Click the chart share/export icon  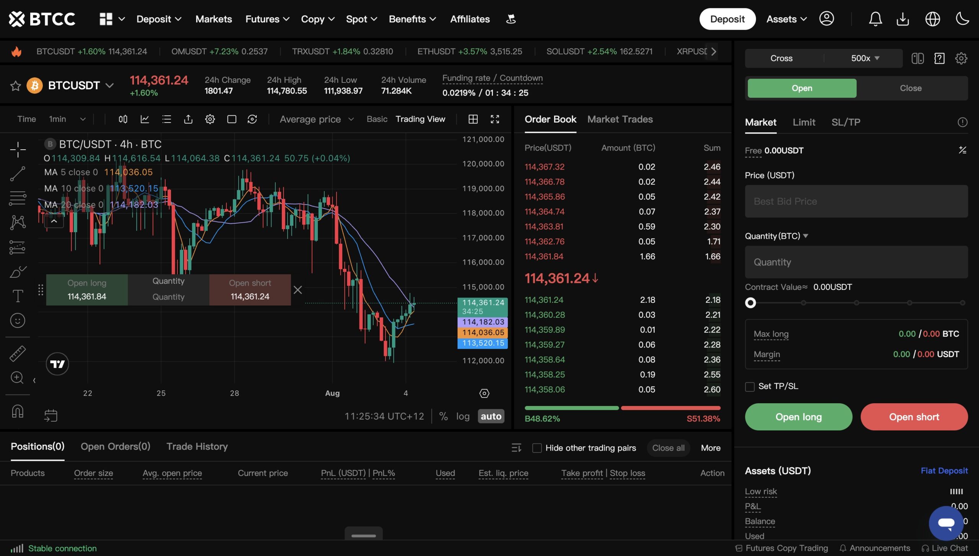click(x=188, y=119)
